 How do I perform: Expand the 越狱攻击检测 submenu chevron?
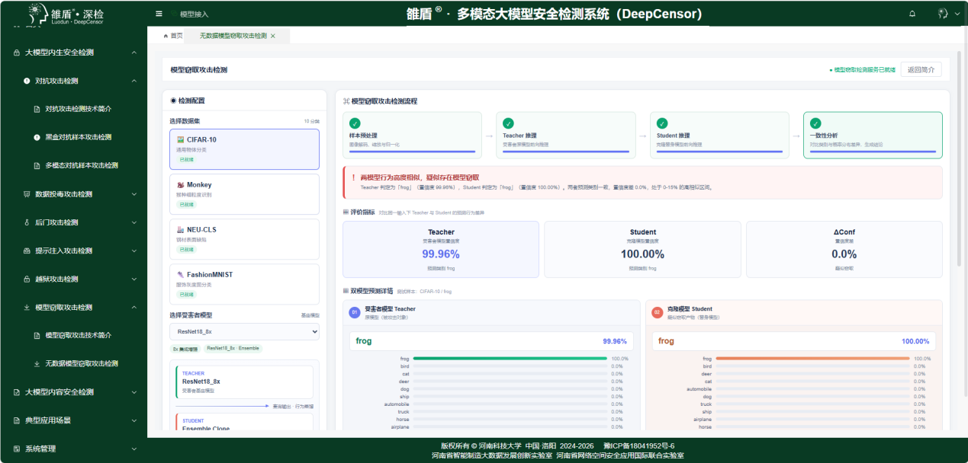point(133,279)
